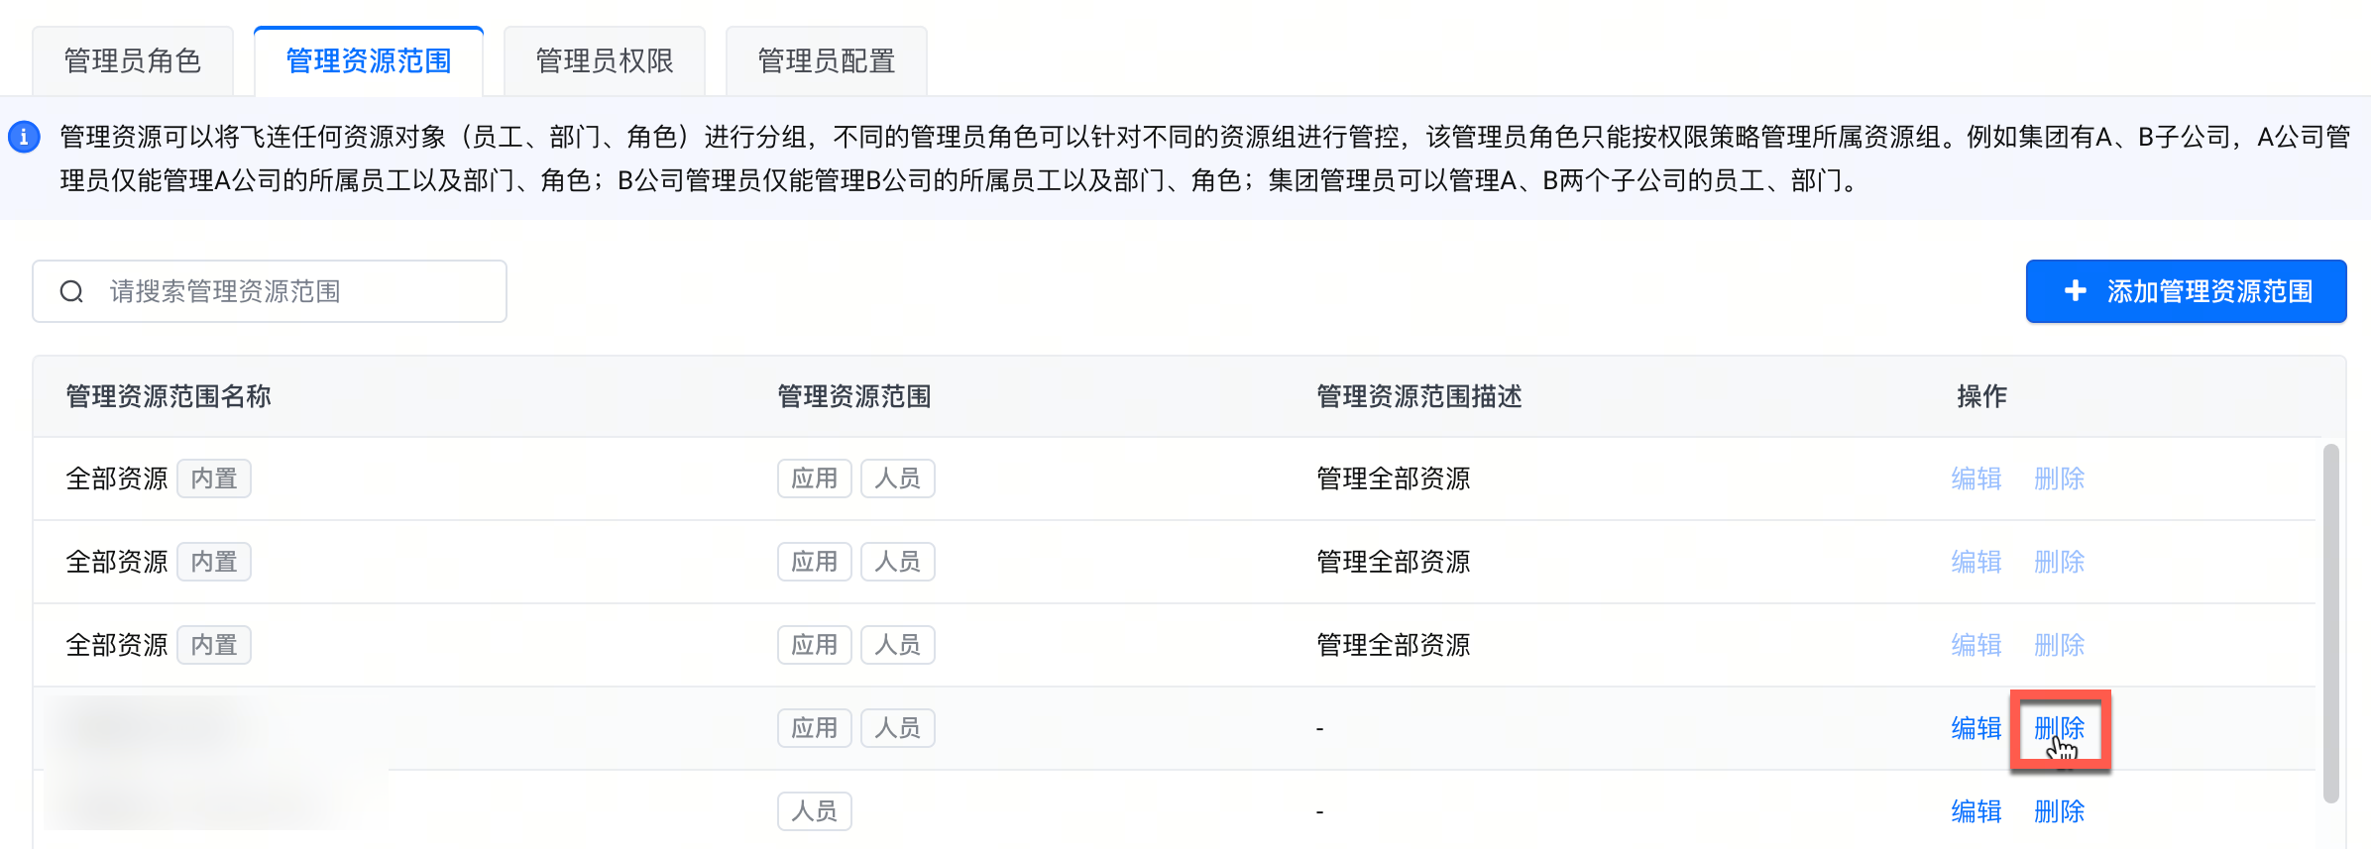Click 删除 for the first 全部资源 row
2371x849 pixels.
click(x=2059, y=478)
